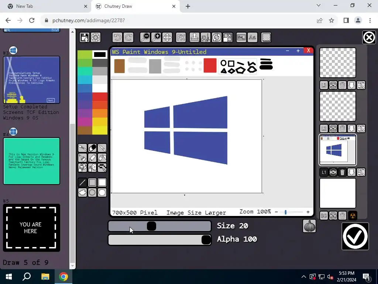Toggle visibility of the BG layer

point(333,216)
